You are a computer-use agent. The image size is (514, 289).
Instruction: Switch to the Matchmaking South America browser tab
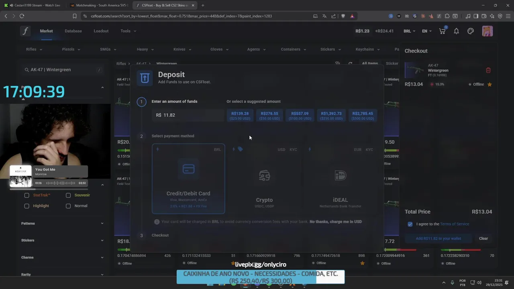pos(98,5)
